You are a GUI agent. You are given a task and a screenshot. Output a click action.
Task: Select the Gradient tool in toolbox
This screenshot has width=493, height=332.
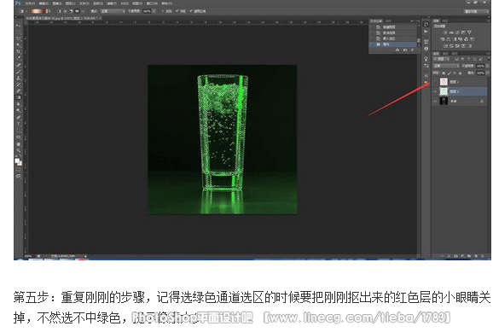point(18,97)
